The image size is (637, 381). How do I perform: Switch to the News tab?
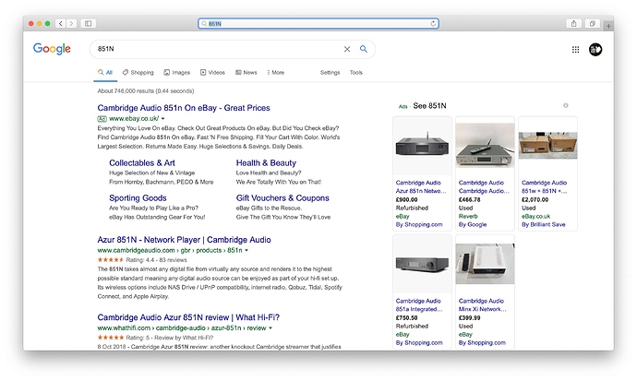point(246,72)
